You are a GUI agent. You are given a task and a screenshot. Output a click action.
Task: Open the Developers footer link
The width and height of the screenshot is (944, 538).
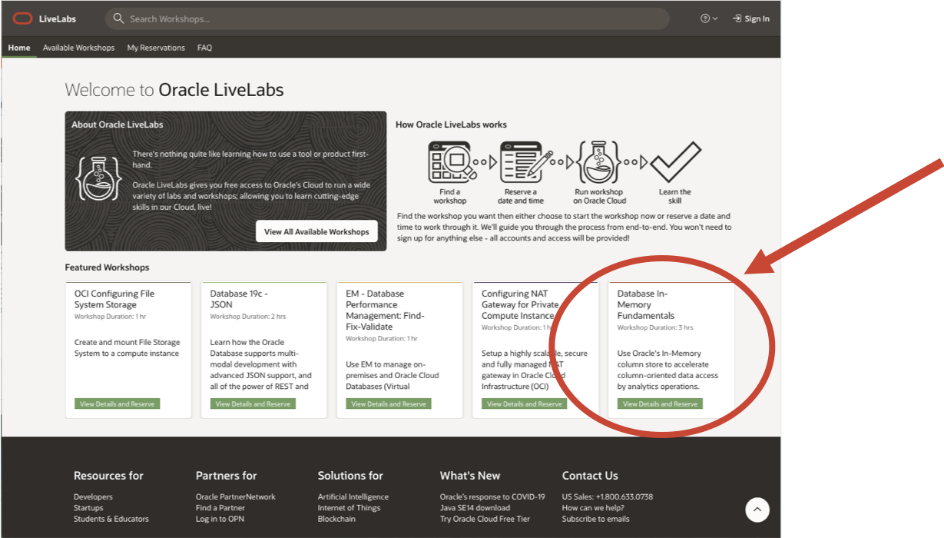click(x=93, y=496)
